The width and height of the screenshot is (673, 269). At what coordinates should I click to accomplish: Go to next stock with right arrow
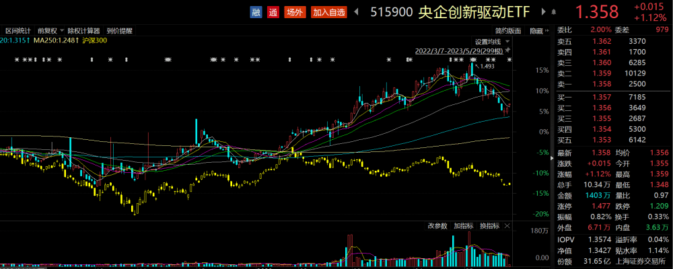click(x=544, y=12)
